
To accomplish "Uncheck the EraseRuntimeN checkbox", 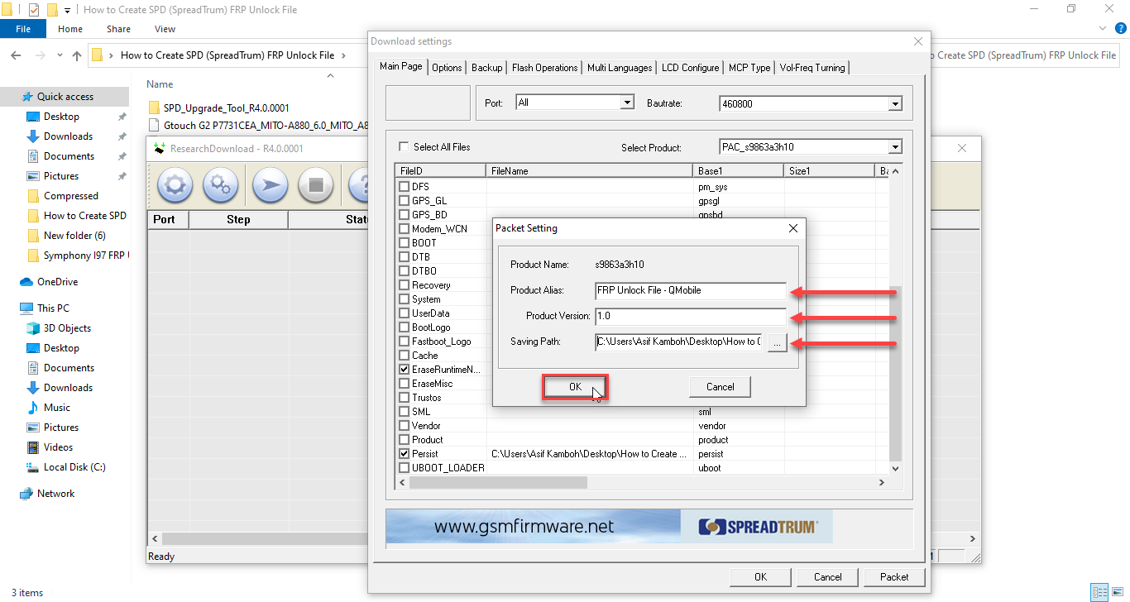I will click(x=404, y=369).
